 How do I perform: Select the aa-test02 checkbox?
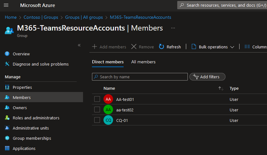97,110
